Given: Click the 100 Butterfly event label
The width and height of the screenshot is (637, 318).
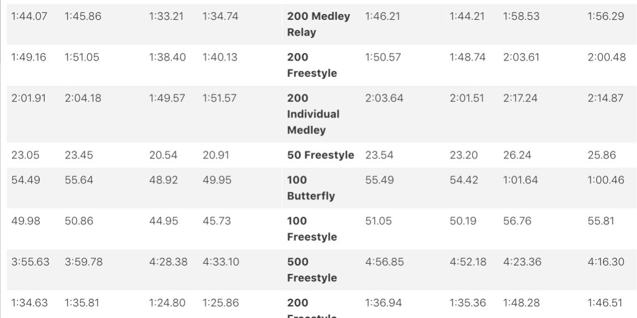Looking at the screenshot, I should (311, 188).
